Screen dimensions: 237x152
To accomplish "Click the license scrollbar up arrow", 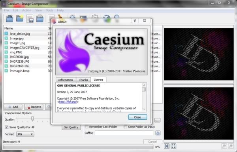I will 144,85.
